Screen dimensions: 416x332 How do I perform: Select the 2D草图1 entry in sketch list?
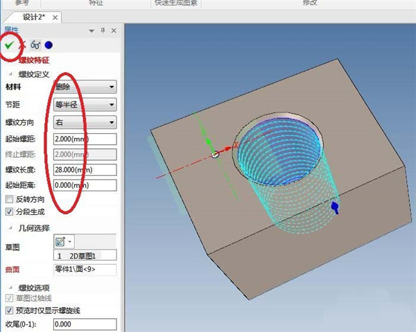84,256
